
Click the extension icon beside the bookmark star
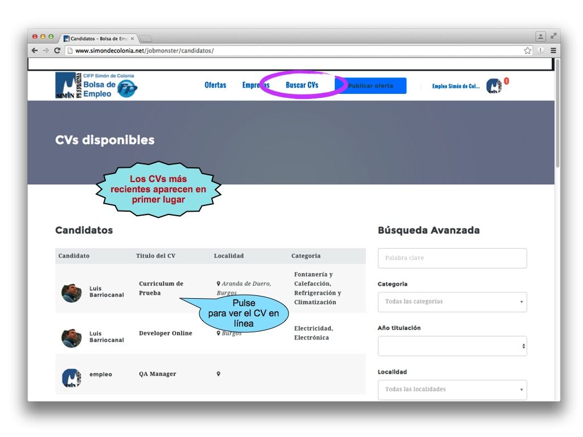click(541, 51)
